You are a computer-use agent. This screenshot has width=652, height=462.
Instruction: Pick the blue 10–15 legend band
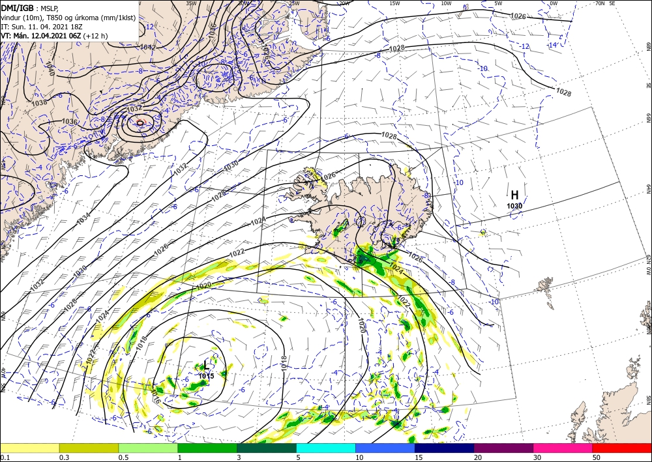(x=385, y=448)
